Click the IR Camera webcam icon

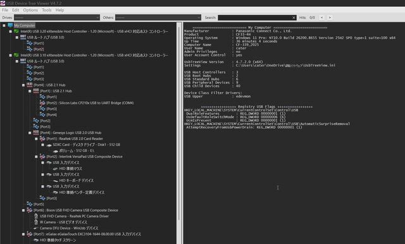(x=36, y=222)
